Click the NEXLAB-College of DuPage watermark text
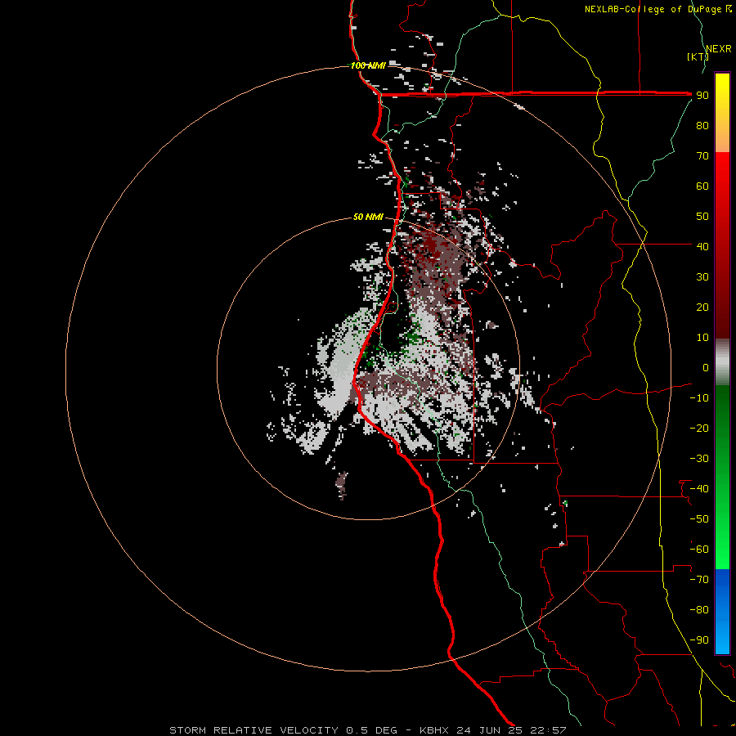736x736 pixels. 657,9
